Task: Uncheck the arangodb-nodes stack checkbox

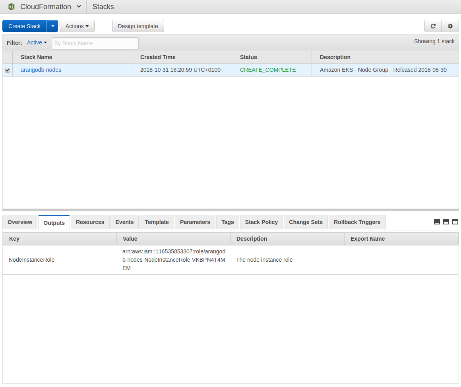Action: [x=8, y=70]
